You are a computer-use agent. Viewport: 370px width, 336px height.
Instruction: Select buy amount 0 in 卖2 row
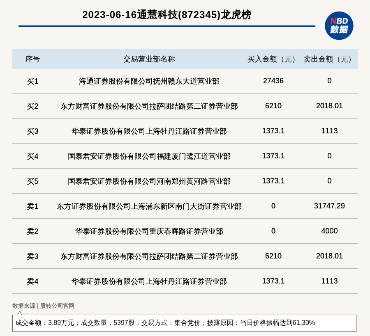coord(273,231)
